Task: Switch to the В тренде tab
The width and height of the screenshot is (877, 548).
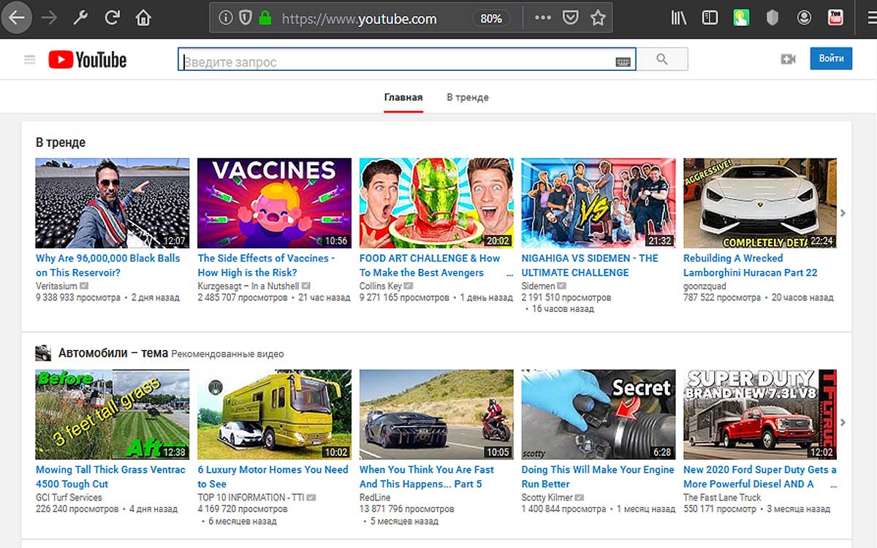Action: (468, 97)
